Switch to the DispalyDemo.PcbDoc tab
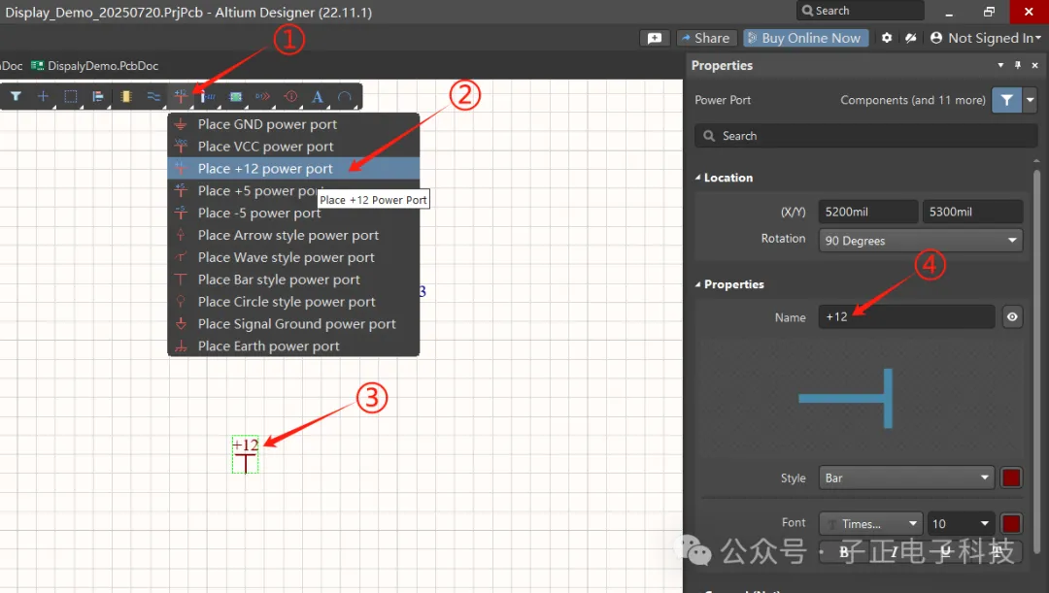The height and width of the screenshot is (593, 1049). [95, 66]
